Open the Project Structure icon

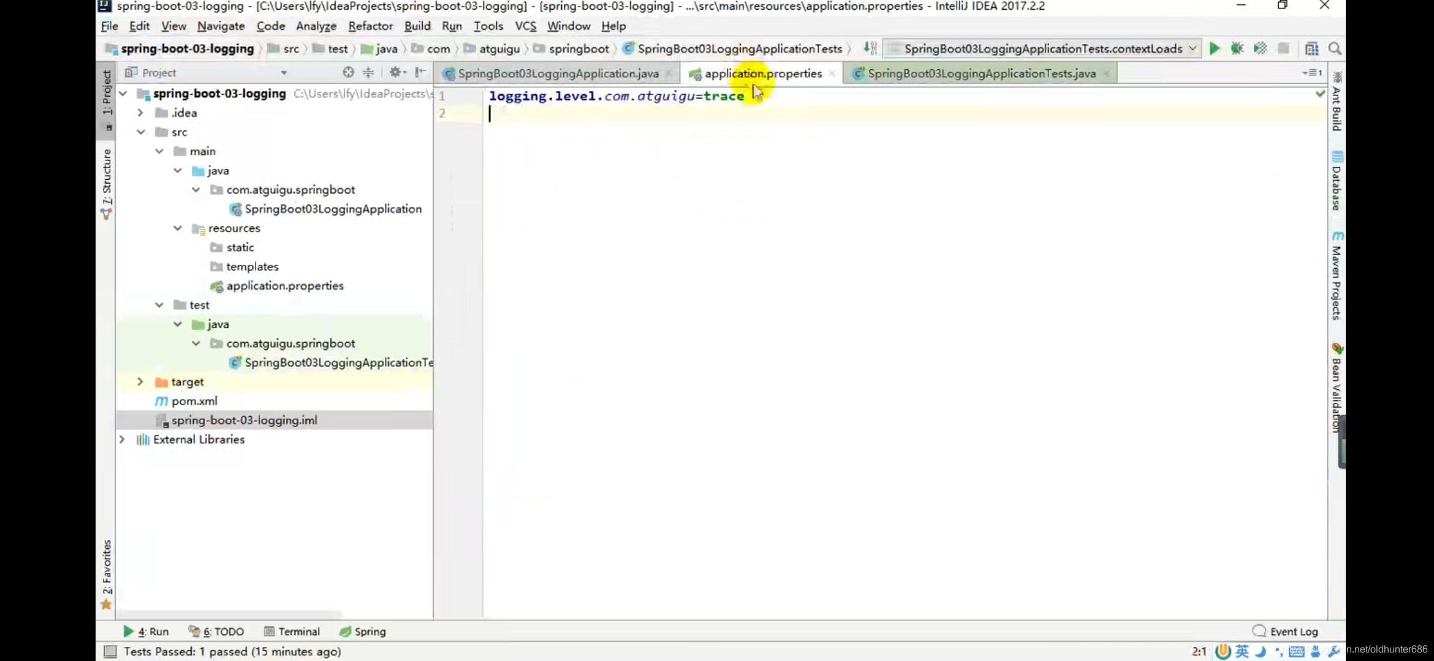pyautogui.click(x=1311, y=48)
